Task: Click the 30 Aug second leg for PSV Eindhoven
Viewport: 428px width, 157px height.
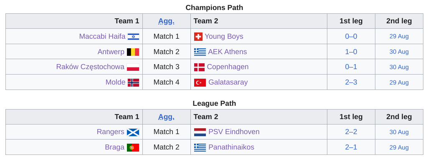Action: 399,132
